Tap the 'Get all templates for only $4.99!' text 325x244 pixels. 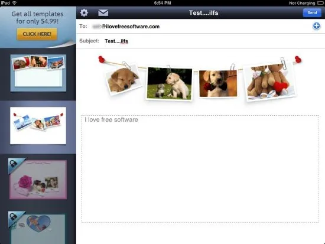pyautogui.click(x=37, y=17)
